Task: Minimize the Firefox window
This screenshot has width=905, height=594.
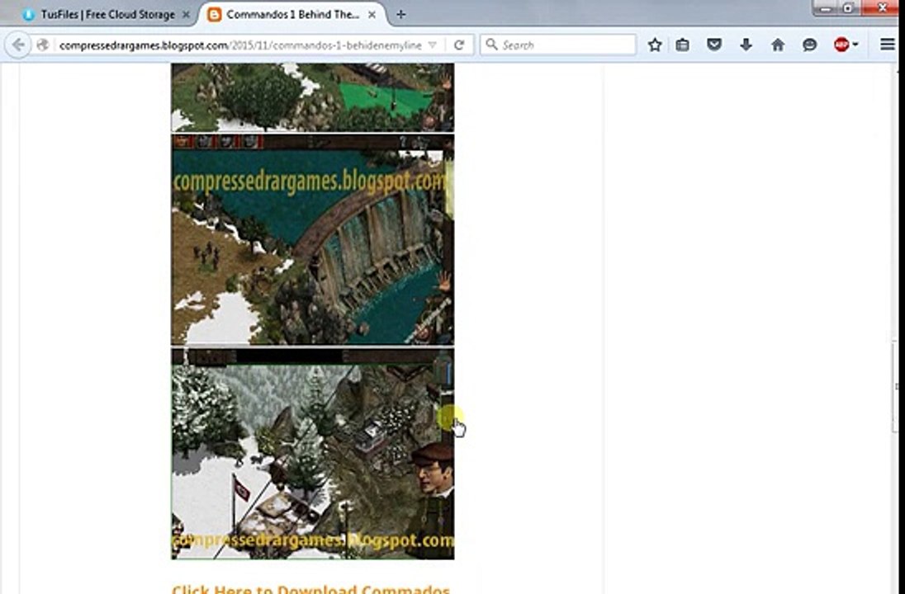Action: point(827,7)
